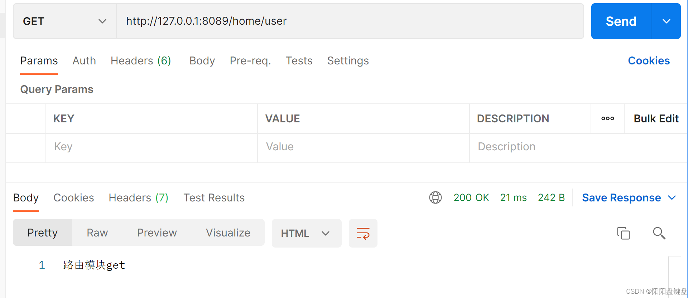Select the Raw view
The image size is (693, 298).
click(97, 233)
